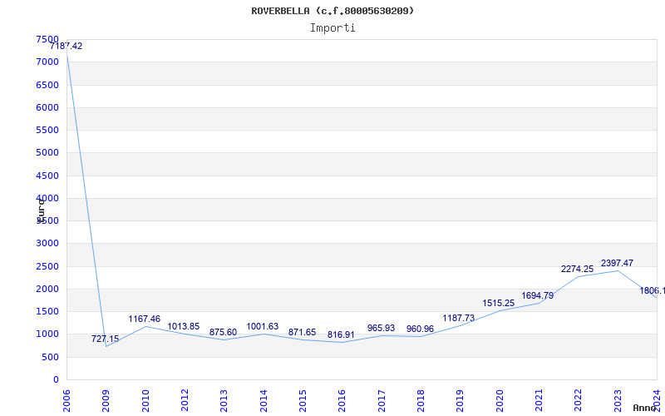The image size is (665, 416).
Task: Click the x-axis year 2009
Action: (x=106, y=401)
